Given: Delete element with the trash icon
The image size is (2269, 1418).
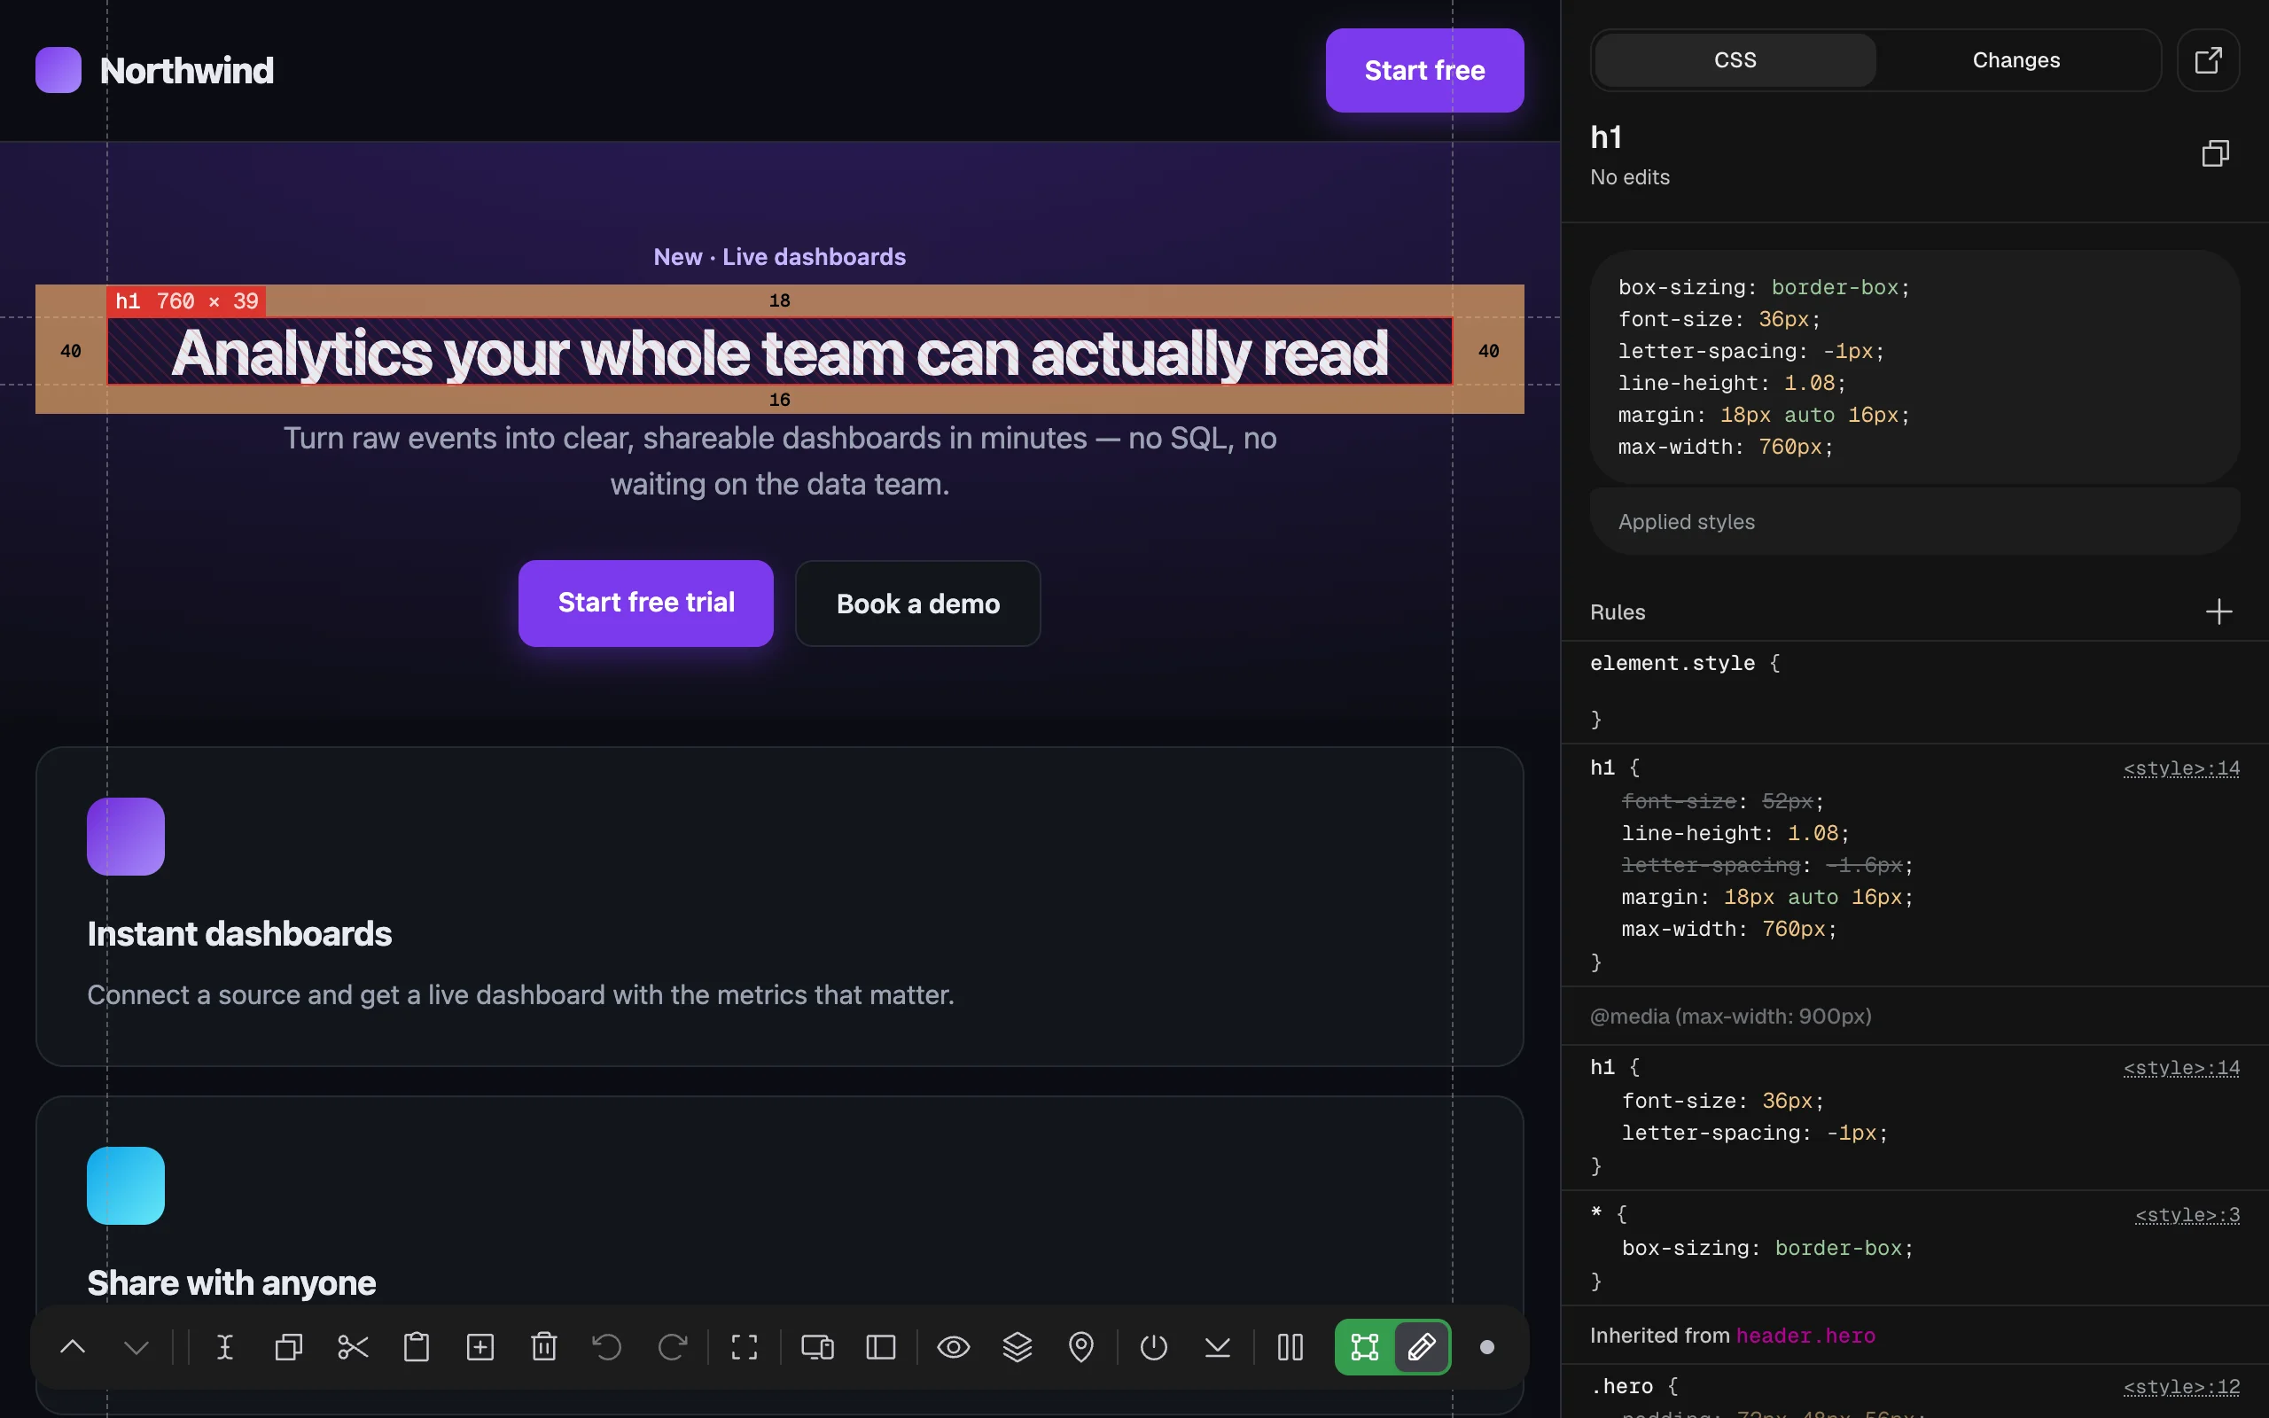Looking at the screenshot, I should tap(544, 1348).
